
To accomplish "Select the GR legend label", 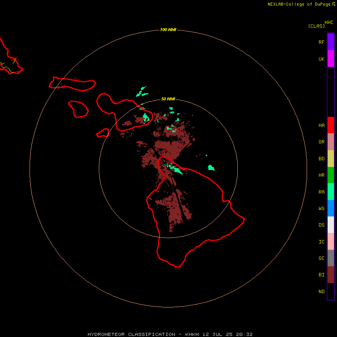I will [x=321, y=142].
